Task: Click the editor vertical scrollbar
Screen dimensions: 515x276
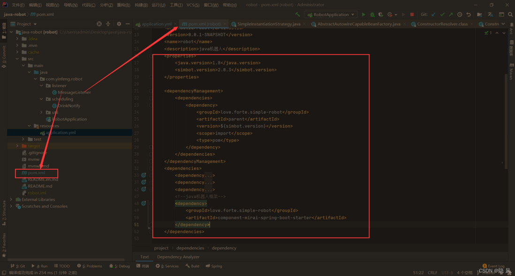Action: pyautogui.click(x=506, y=120)
